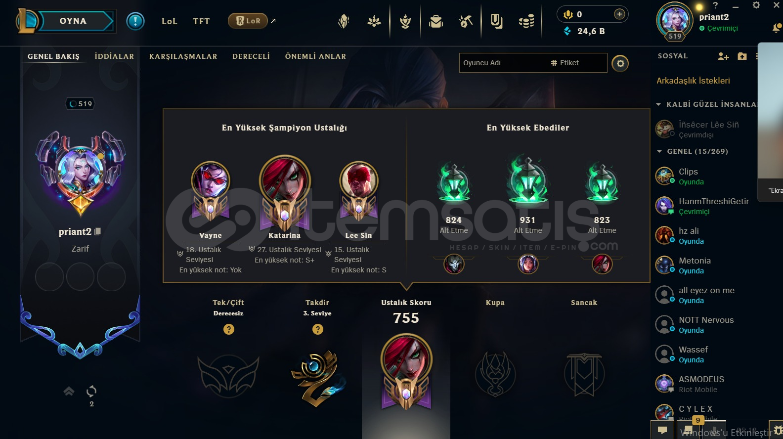Viewport: 783px width, 439px height.
Task: Open the Collection (champions) icon in top bar
Action: [x=436, y=21]
